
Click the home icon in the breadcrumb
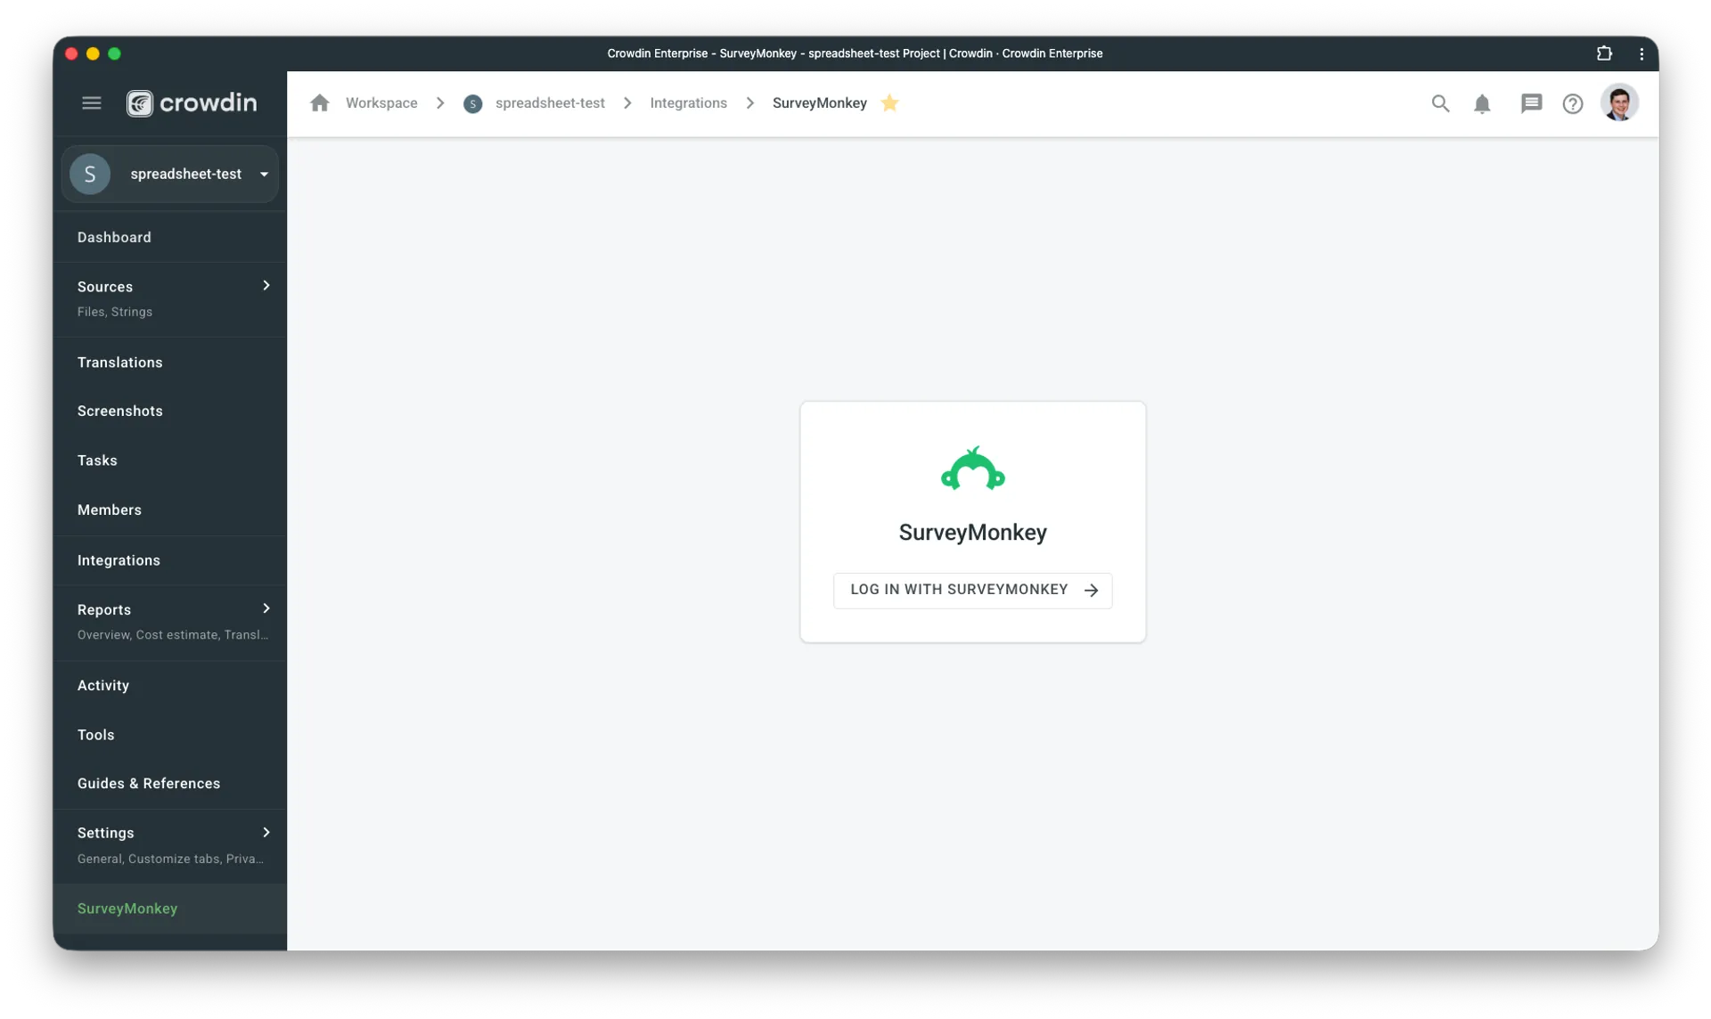click(x=320, y=102)
